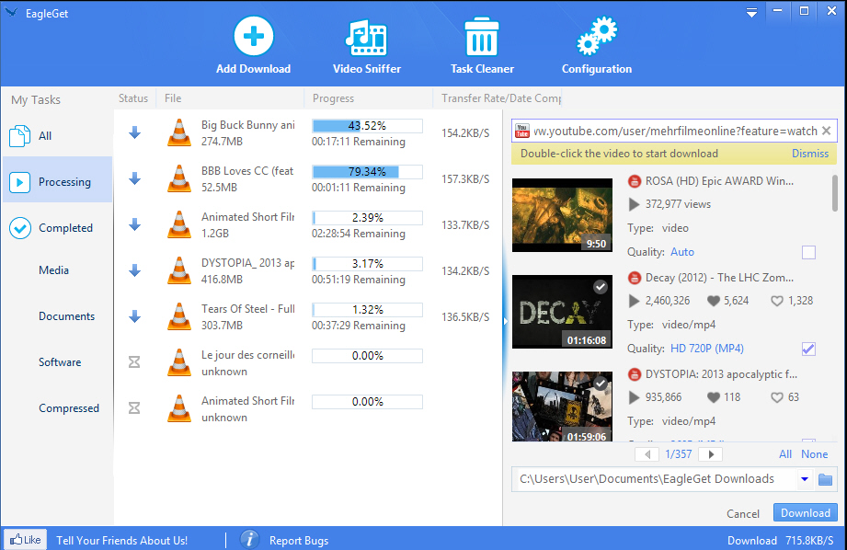847x550 pixels.
Task: Collapse the EagleGet menu chevron at top left
Action: click(10, 12)
